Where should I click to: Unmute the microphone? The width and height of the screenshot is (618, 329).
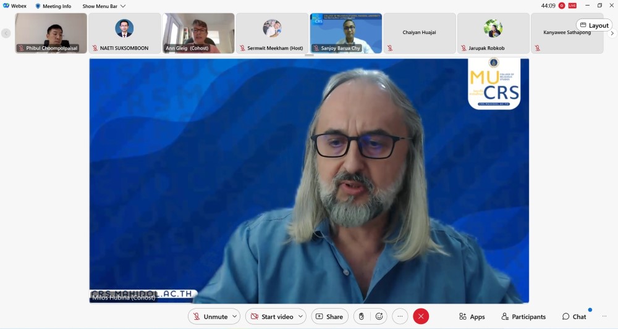tap(210, 317)
